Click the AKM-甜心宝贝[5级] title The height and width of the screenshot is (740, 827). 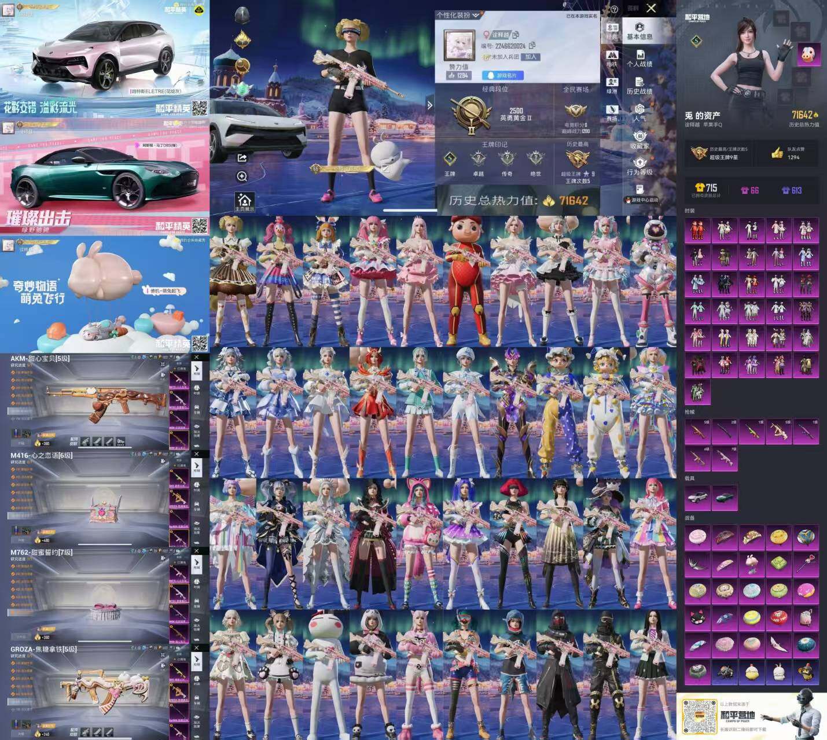pos(40,359)
